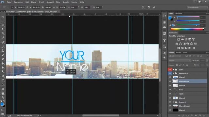This screenshot has height=117, width=209.
Task: Add a Black & White adjustment
Action: 184,44
